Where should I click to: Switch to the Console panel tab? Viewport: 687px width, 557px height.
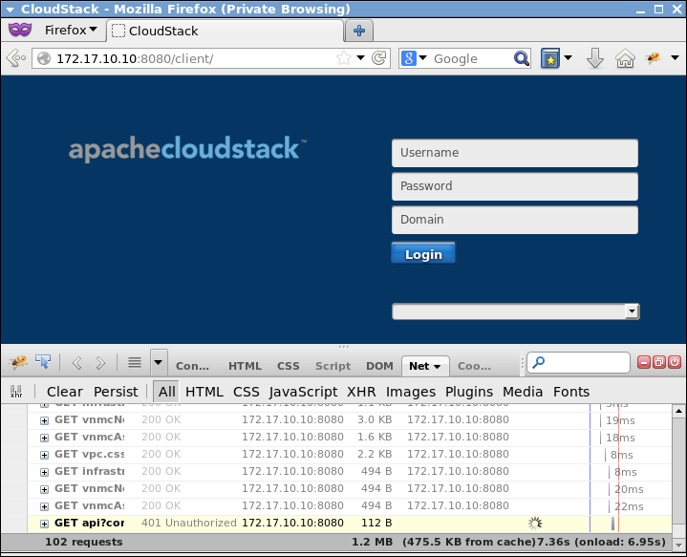(x=192, y=366)
